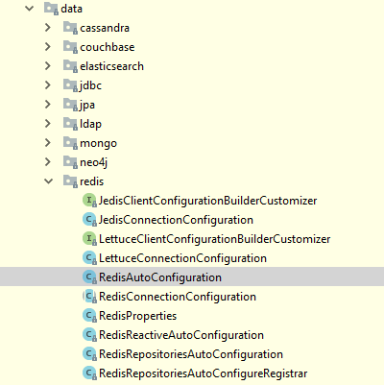This screenshot has width=384, height=385.
Task: Select the ldap package
Action: [x=90, y=124]
